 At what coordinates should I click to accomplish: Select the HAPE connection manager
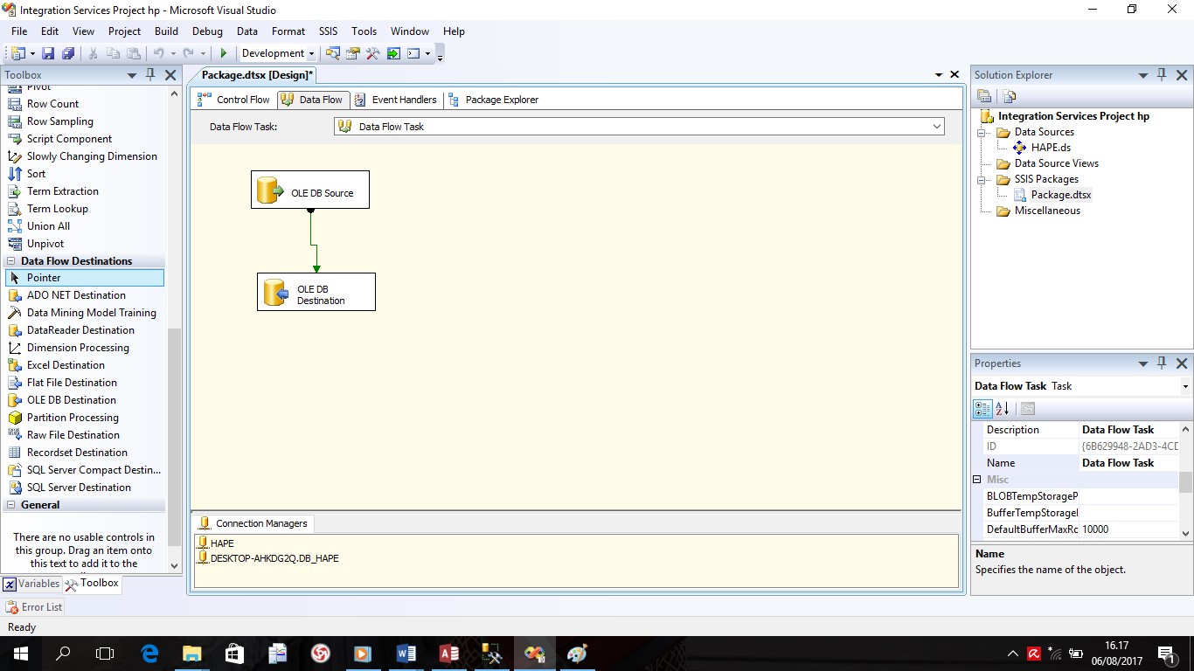pyautogui.click(x=216, y=543)
